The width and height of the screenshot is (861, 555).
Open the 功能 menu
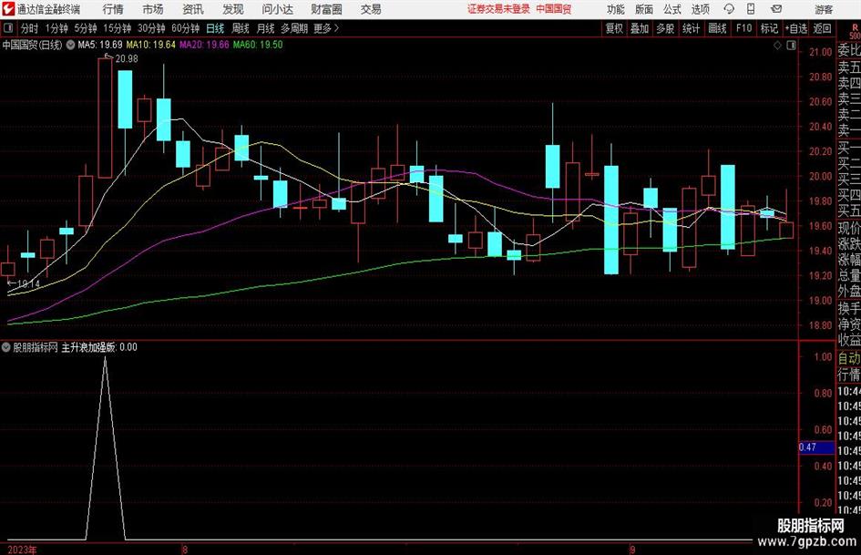click(616, 9)
